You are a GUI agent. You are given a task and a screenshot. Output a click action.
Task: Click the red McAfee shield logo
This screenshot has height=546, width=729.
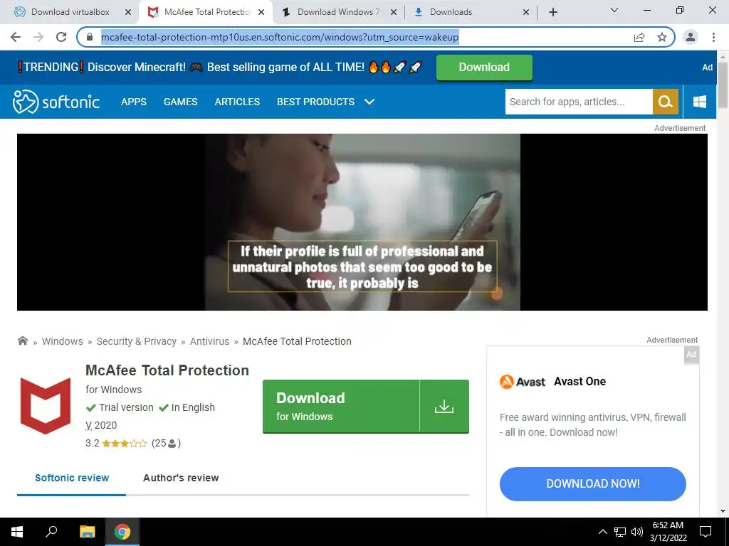pyautogui.click(x=46, y=406)
